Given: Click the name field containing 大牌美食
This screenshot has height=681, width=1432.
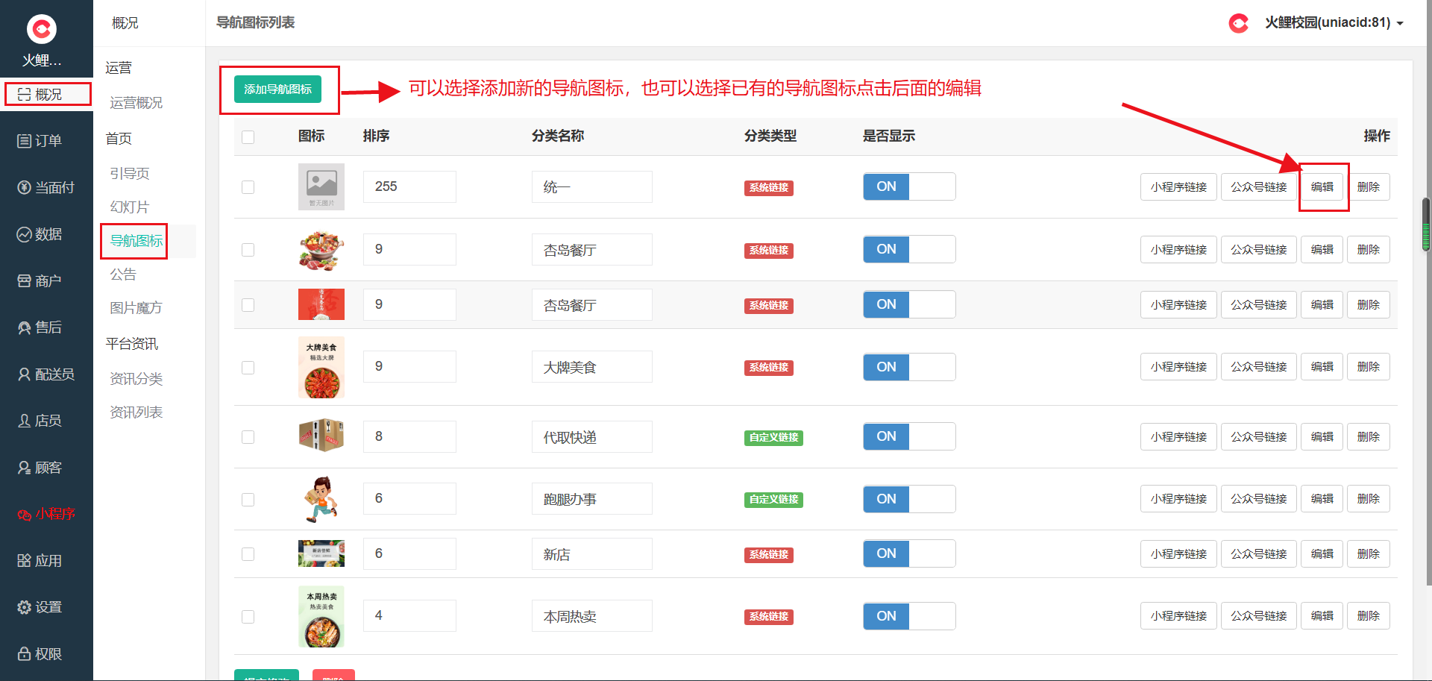Looking at the screenshot, I should pos(592,367).
